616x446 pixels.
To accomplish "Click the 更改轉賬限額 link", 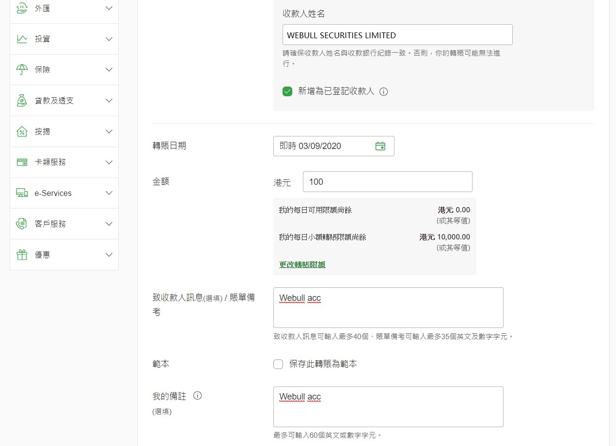I will coord(302,265).
